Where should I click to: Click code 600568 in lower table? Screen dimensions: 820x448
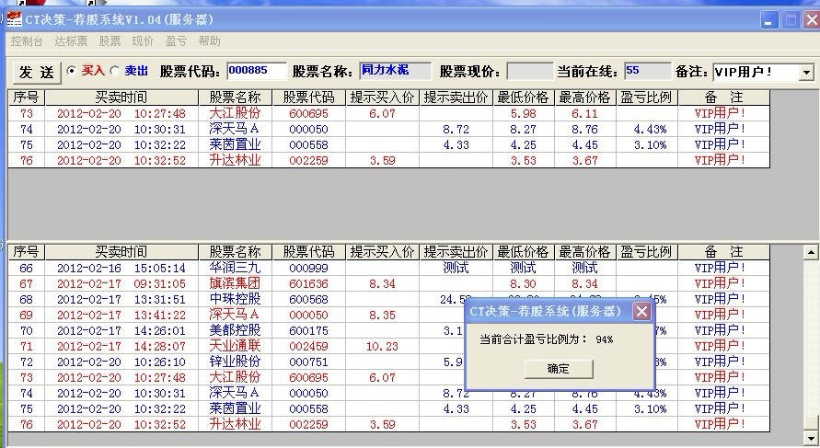click(308, 300)
